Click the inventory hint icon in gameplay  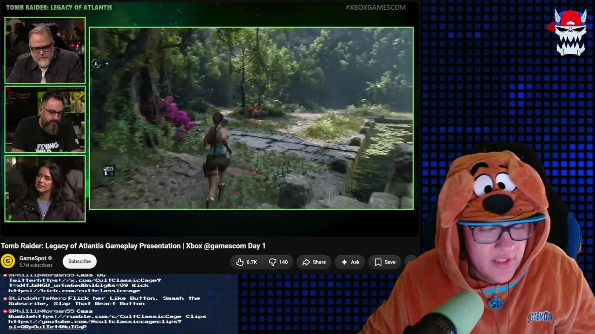pos(108,171)
